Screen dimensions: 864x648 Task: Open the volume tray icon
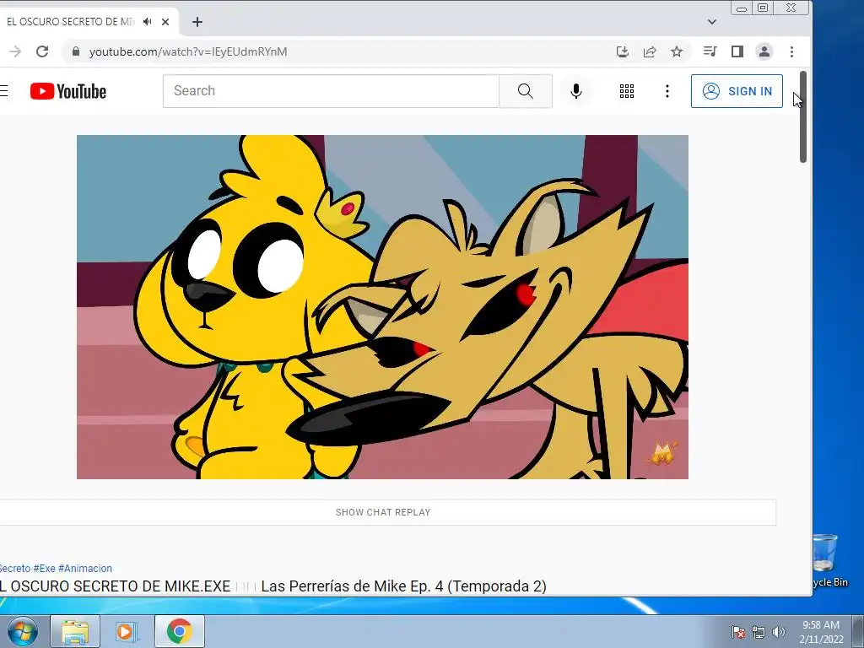(778, 632)
